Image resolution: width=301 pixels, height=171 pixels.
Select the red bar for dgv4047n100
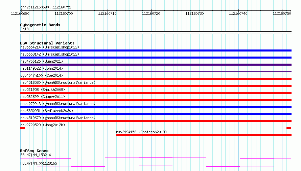click(x=156, y=79)
